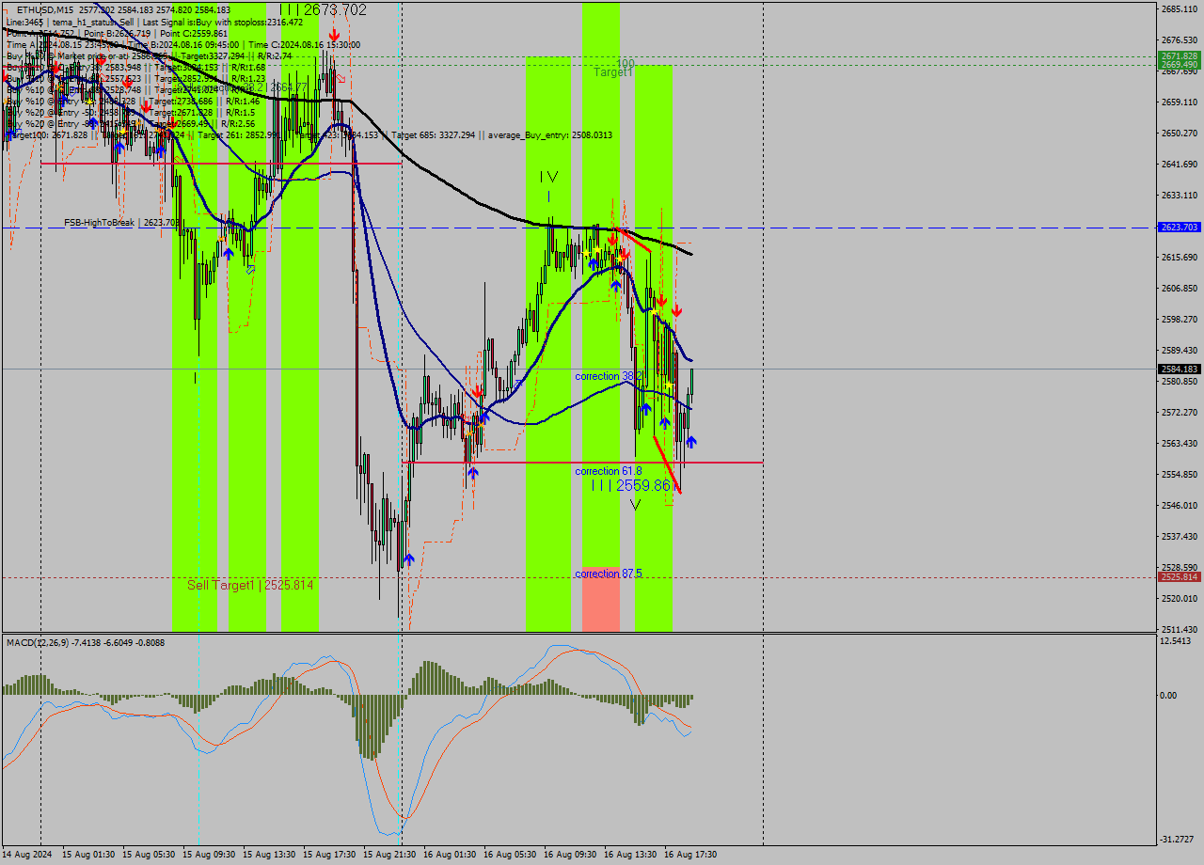The height and width of the screenshot is (865, 1204).
Task: Click the 'average_Buy_entry: 2508.0313' label
Action: click(x=550, y=135)
